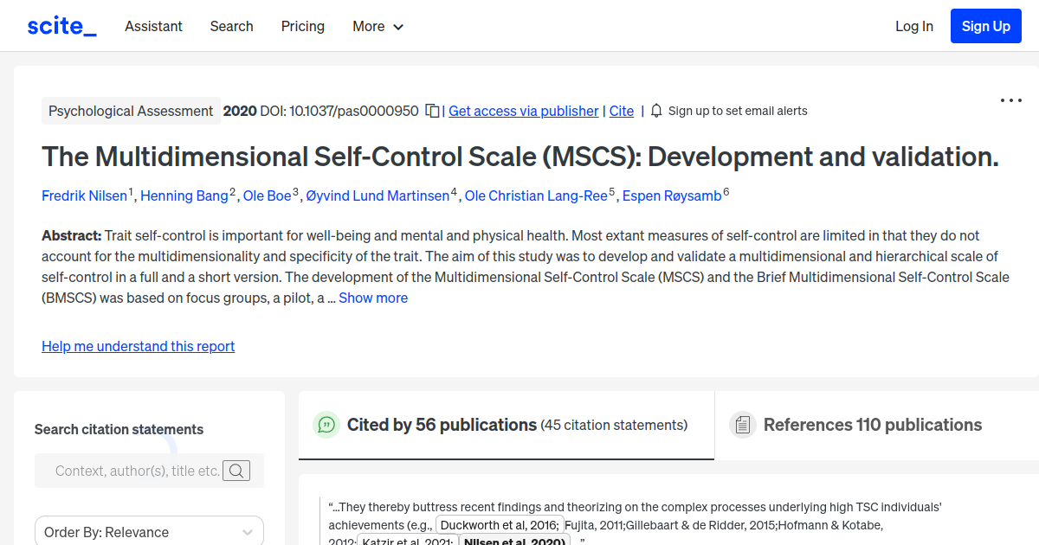The width and height of the screenshot is (1039, 545).
Task: Select the Psychological Assessment journal tag
Action: [x=131, y=111]
